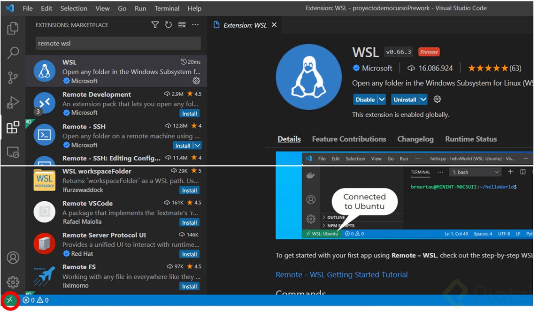Open the Edit menu
This screenshot has height=312, width=538.
(46, 8)
